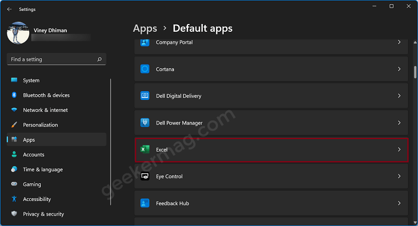Expand Eye Control chevron
The image size is (418, 226).
(x=399, y=177)
